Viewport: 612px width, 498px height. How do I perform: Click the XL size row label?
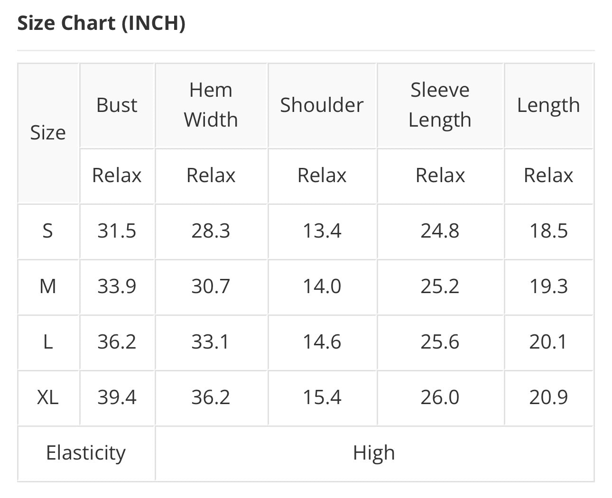coord(48,397)
